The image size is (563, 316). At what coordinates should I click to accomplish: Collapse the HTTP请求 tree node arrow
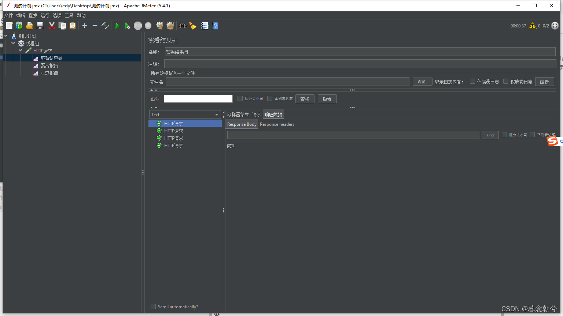click(21, 50)
